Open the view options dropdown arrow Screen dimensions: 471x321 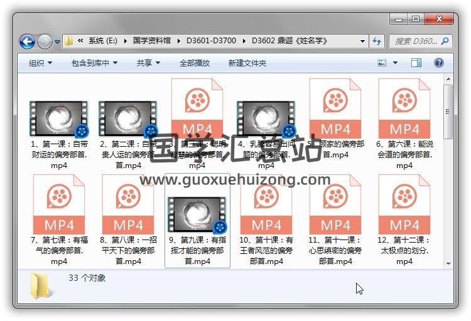[x=395, y=63]
